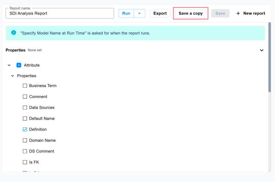Click the Business Term label
The image size is (275, 182).
[x=43, y=86]
